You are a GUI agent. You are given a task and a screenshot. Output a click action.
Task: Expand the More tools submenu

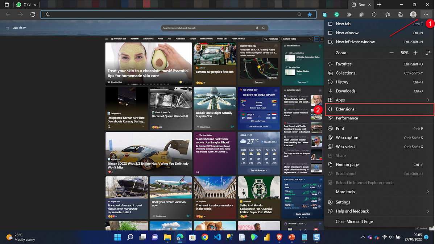click(379, 192)
